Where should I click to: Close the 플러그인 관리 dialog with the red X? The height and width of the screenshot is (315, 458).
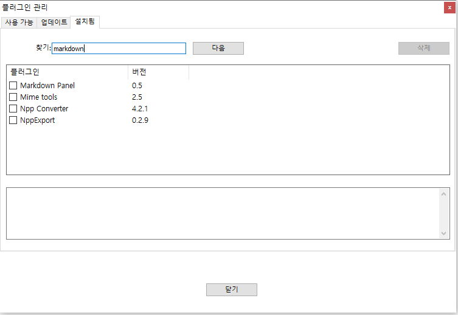(449, 8)
